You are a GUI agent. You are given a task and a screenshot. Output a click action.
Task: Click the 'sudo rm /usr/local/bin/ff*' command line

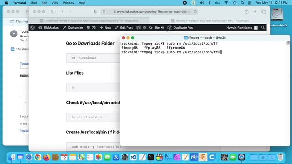172,52
